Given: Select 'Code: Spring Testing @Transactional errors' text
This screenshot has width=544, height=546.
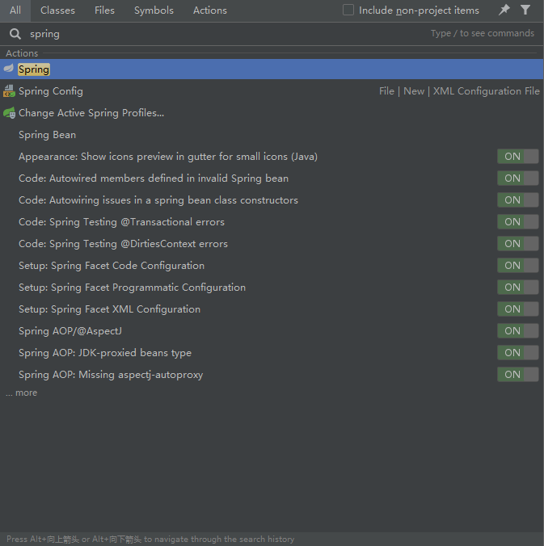Looking at the screenshot, I should [x=121, y=222].
